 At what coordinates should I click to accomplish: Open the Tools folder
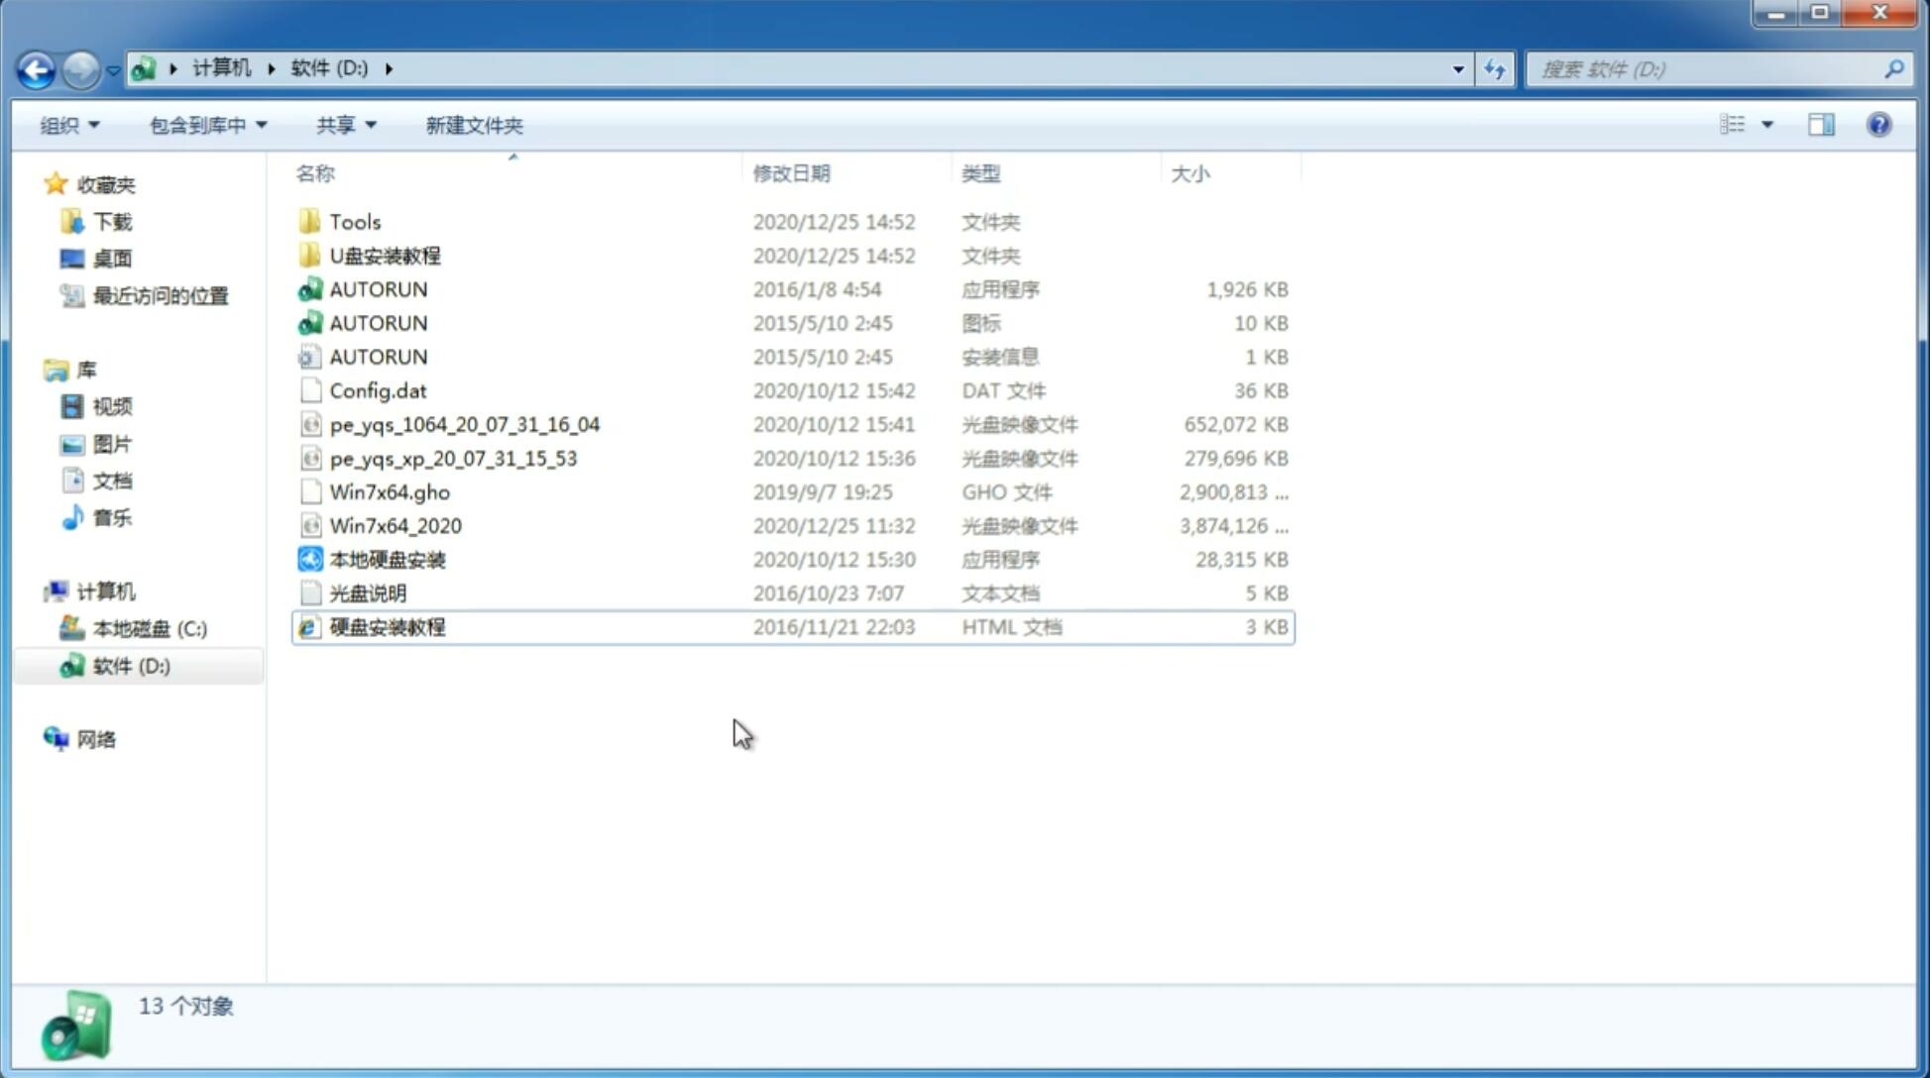click(354, 221)
